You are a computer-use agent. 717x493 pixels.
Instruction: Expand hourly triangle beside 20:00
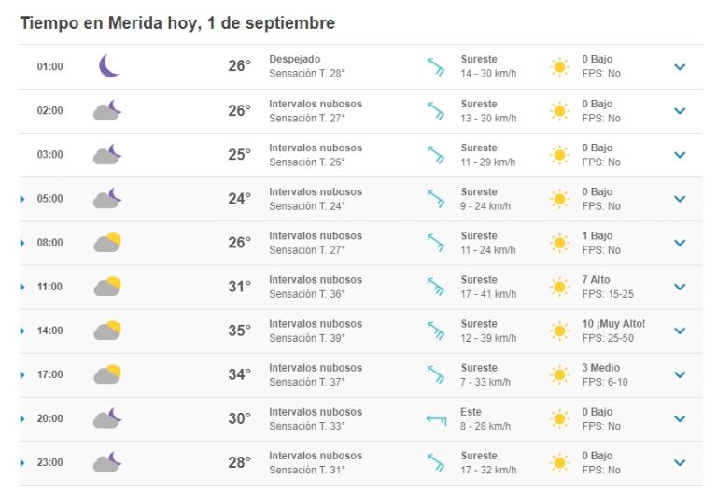click(22, 419)
